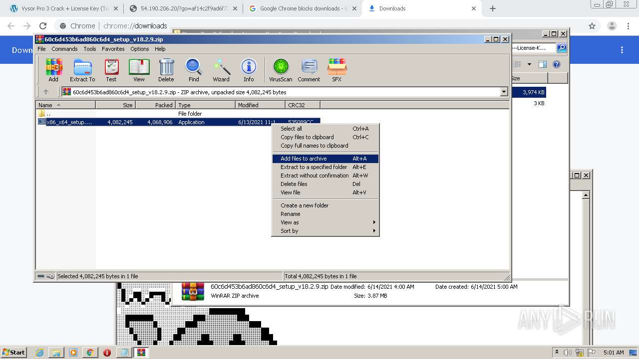Image resolution: width=639 pixels, height=359 pixels.
Task: Choose Copy full names to clipboard
Action: click(325, 146)
